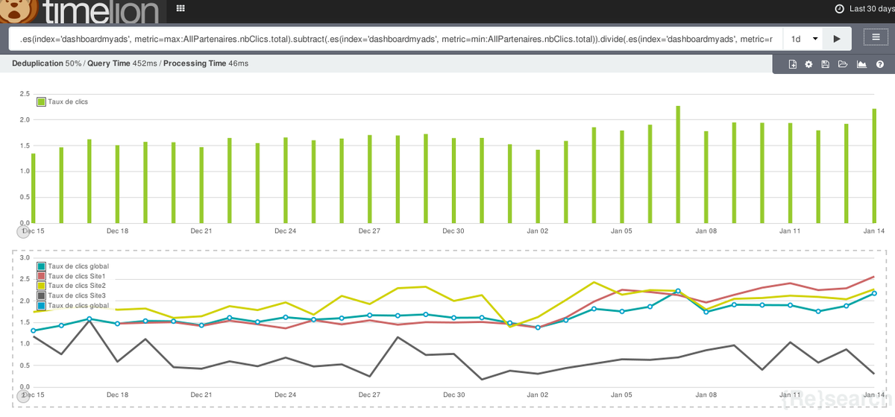Image resolution: width=895 pixels, height=417 pixels.
Task: Click the green Taux de clics legend swatch
Action: (42, 101)
